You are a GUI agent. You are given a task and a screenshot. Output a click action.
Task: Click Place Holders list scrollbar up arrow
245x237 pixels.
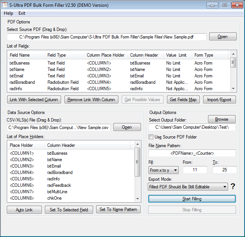(x=138, y=144)
